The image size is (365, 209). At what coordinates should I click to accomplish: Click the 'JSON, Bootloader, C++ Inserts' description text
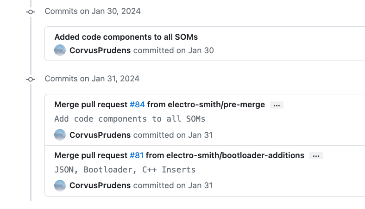point(125,170)
